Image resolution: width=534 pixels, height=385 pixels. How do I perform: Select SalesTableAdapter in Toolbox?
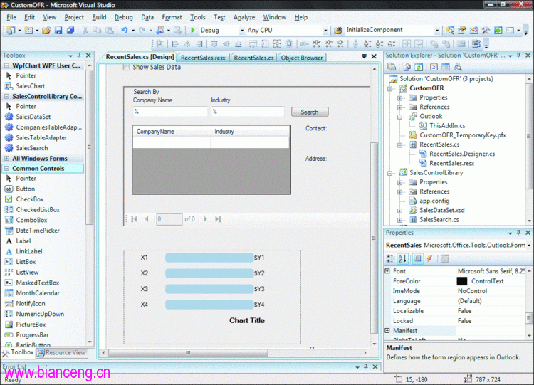[x=41, y=137]
